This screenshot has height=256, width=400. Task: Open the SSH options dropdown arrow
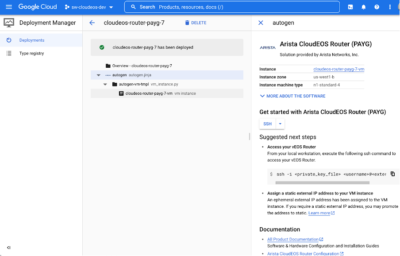(280, 124)
